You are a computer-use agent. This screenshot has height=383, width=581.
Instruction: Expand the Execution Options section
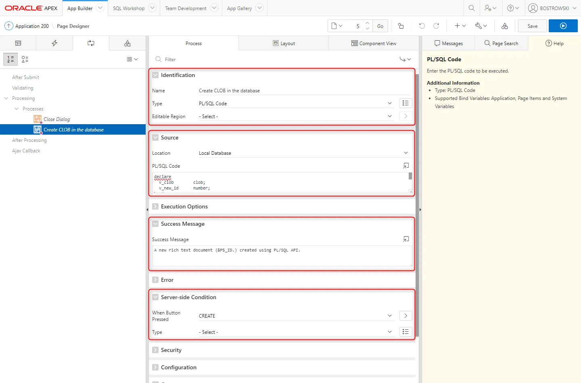point(155,206)
